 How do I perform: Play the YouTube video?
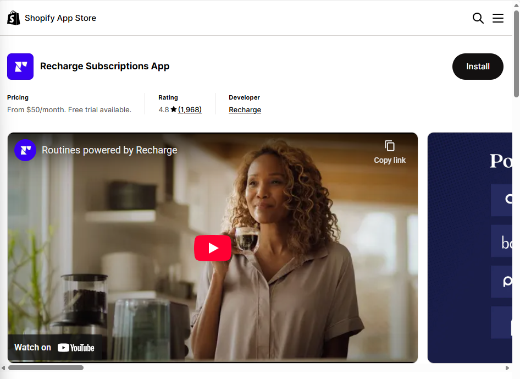click(x=213, y=248)
